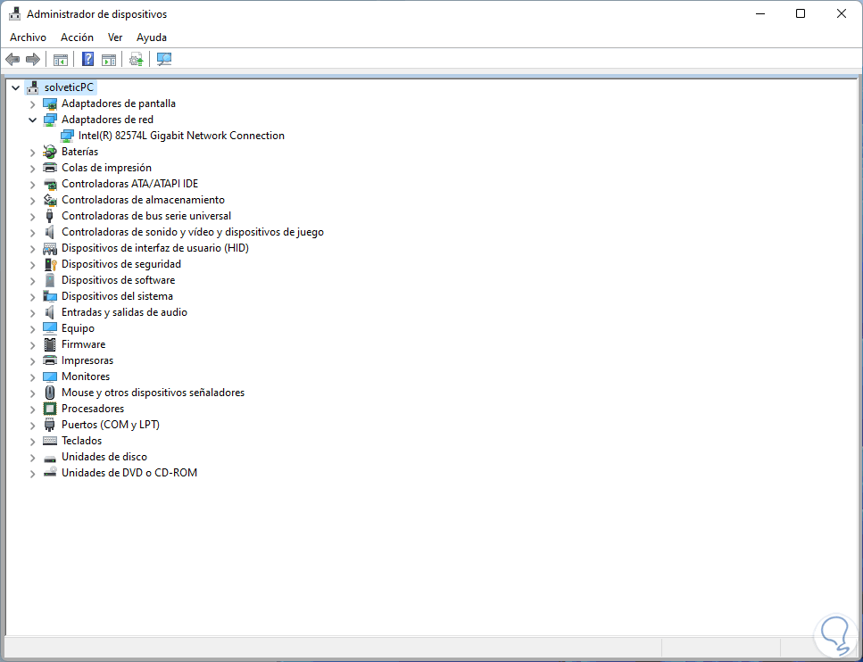Select Intel(R) 82574L Gigabit Network Connection
Screen dimensions: 863x662
(x=181, y=136)
